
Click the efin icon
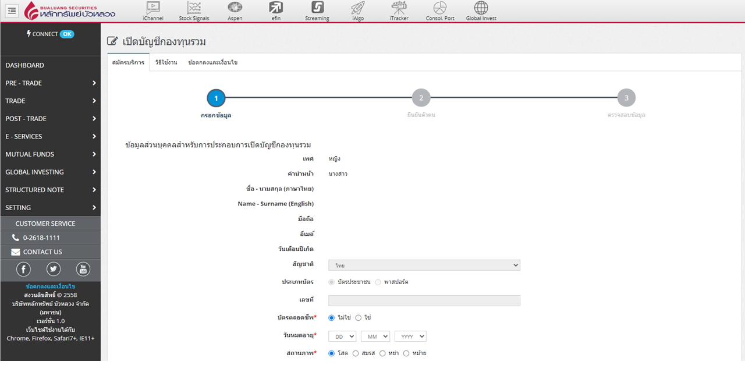(276, 8)
